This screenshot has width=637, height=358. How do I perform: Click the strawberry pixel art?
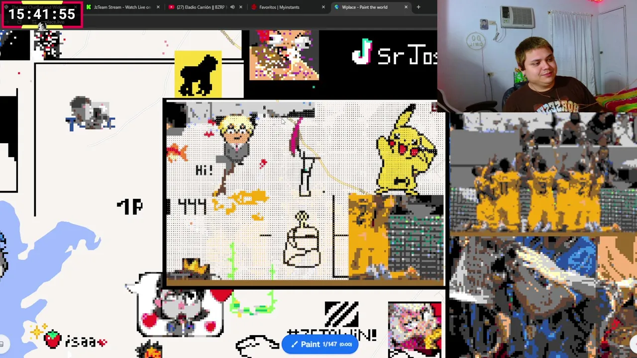52,340
